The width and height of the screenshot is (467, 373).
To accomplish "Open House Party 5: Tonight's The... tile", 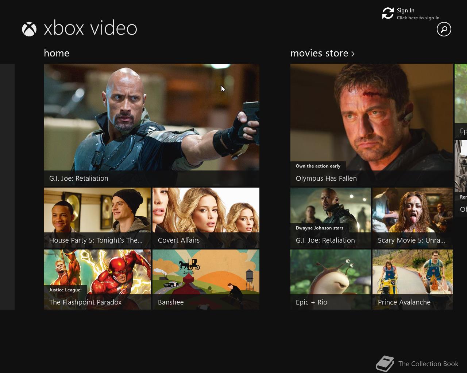I will click(97, 217).
